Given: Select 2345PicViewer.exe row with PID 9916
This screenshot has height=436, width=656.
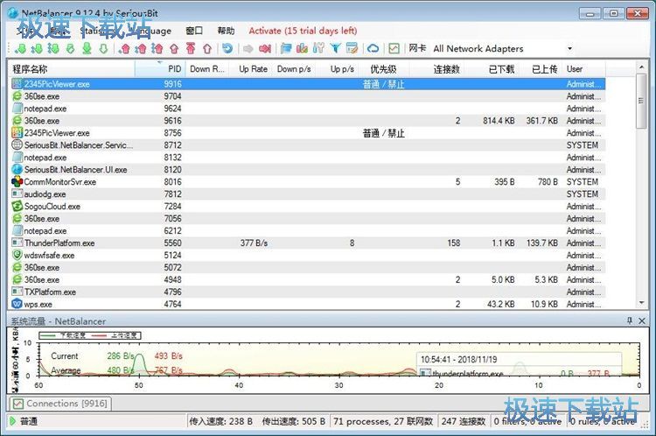Looking at the screenshot, I should click(308, 84).
